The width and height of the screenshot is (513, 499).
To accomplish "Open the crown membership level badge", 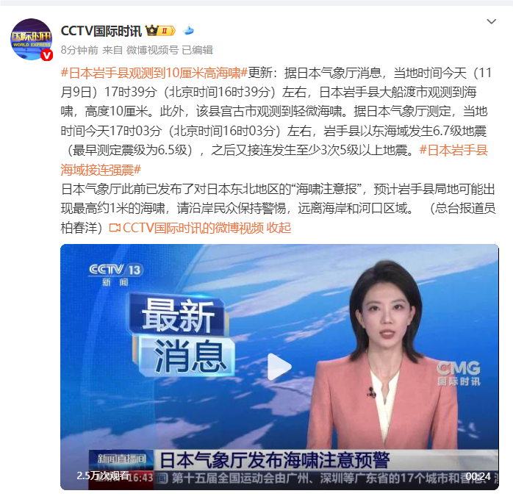I will click(161, 31).
